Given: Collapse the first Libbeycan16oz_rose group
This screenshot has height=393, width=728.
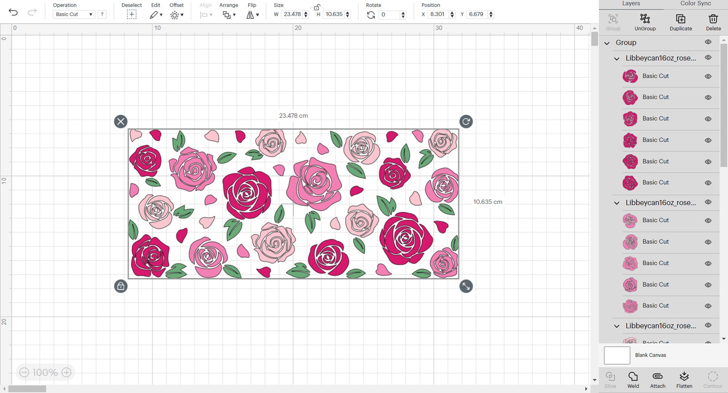Looking at the screenshot, I should tap(616, 58).
